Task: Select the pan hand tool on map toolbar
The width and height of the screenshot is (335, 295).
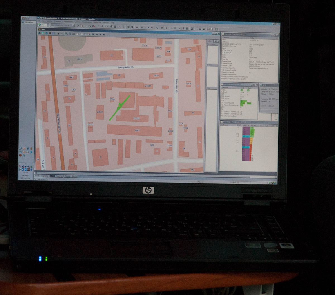Action: coord(77,34)
